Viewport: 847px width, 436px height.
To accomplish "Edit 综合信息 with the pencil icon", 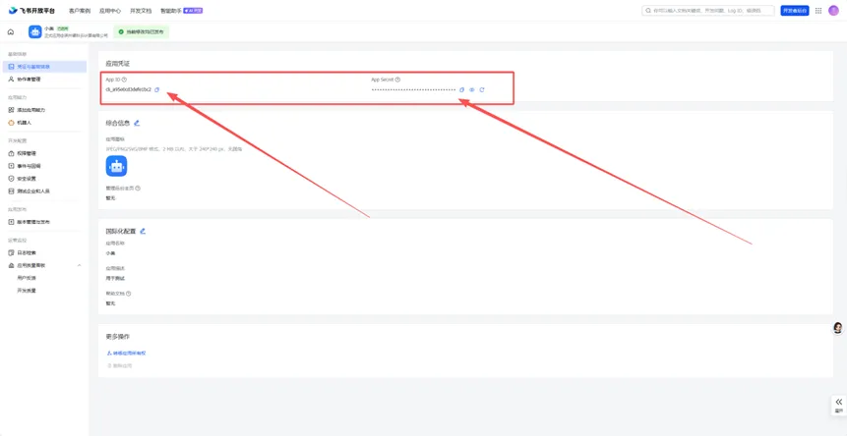I will coord(137,123).
